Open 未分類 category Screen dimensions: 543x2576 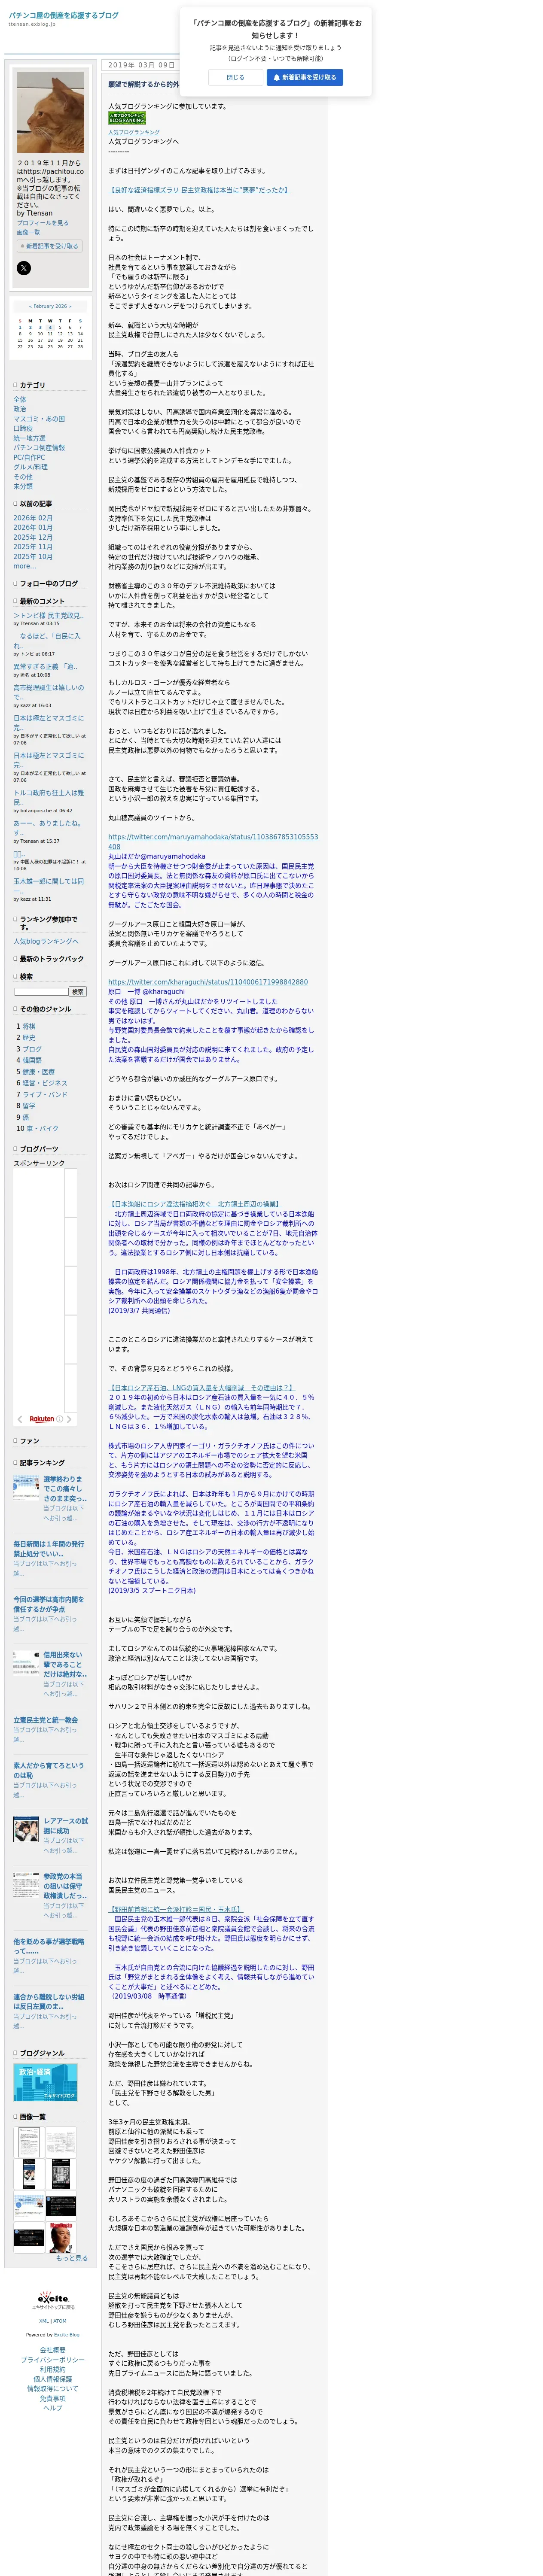point(23,486)
